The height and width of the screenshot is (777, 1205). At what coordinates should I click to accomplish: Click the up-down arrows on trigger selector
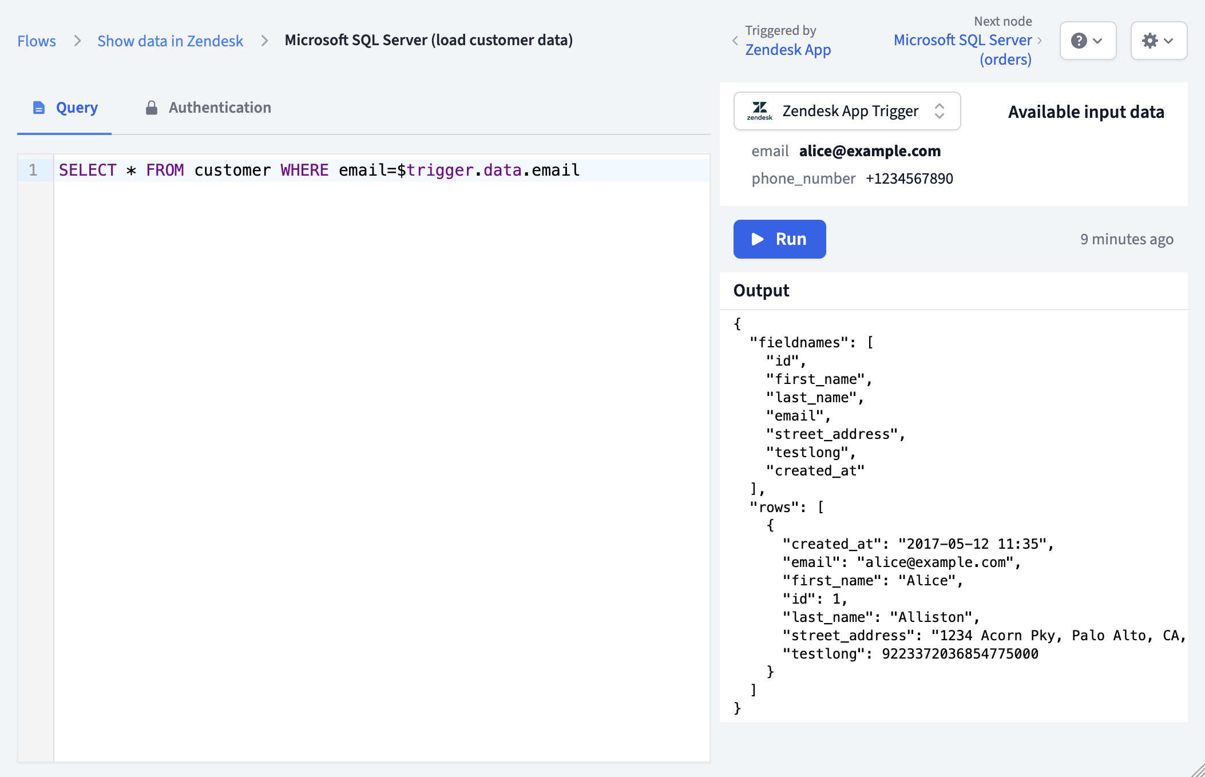(940, 111)
